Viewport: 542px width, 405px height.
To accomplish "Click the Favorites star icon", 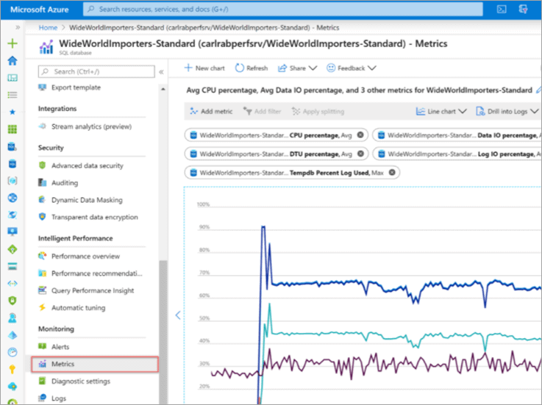I will coord(13,112).
